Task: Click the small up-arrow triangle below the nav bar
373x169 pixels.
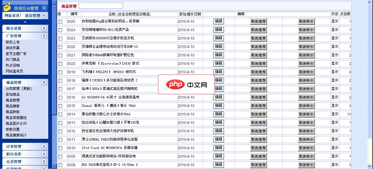Action: (x=25, y=21)
